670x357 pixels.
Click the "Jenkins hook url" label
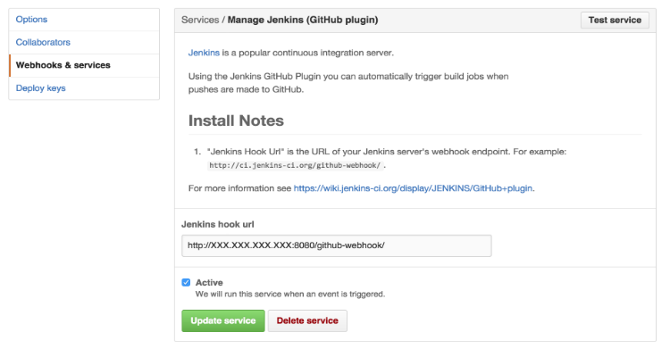click(217, 224)
